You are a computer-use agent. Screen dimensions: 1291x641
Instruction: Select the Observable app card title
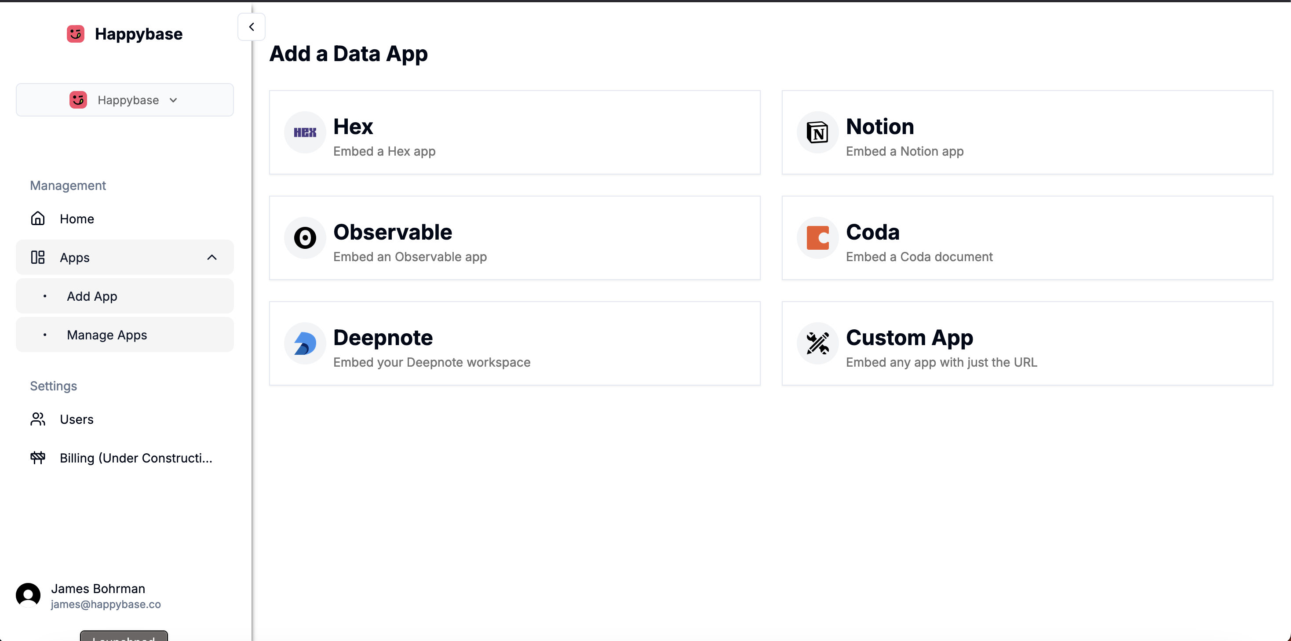tap(392, 232)
